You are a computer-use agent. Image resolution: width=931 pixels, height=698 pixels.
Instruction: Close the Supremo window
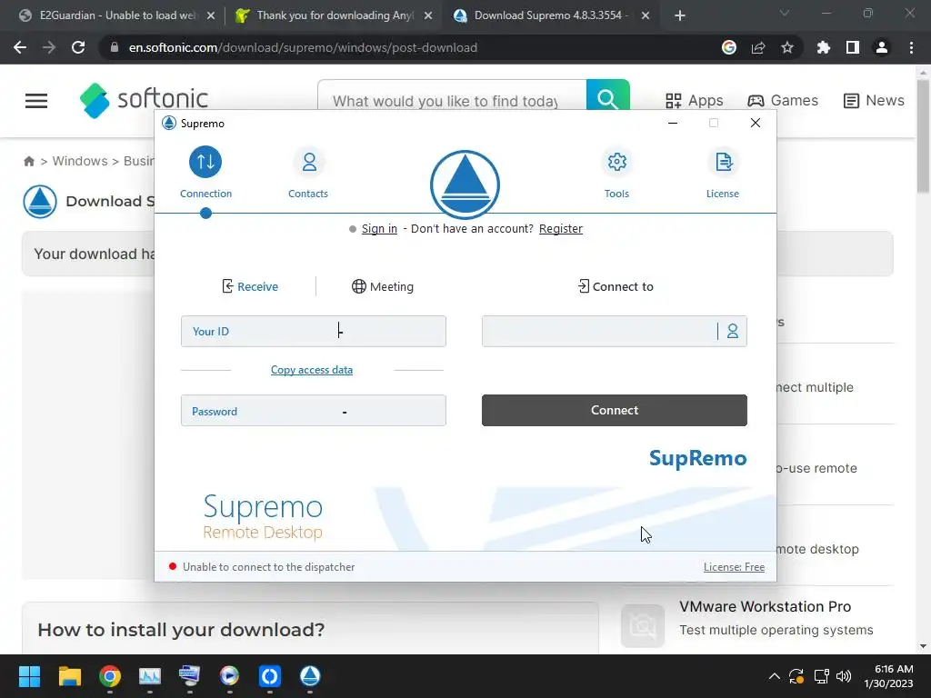(756, 123)
